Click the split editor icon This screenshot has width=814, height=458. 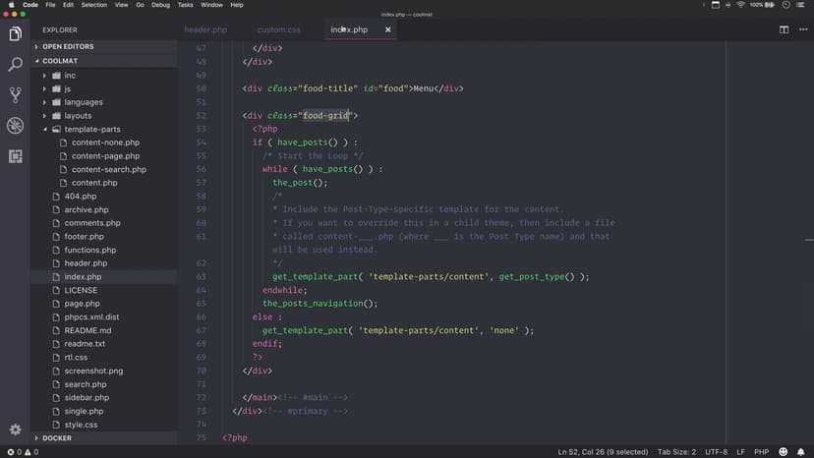[x=784, y=29]
